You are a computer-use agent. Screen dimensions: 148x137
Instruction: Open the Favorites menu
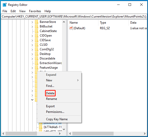point(35,11)
